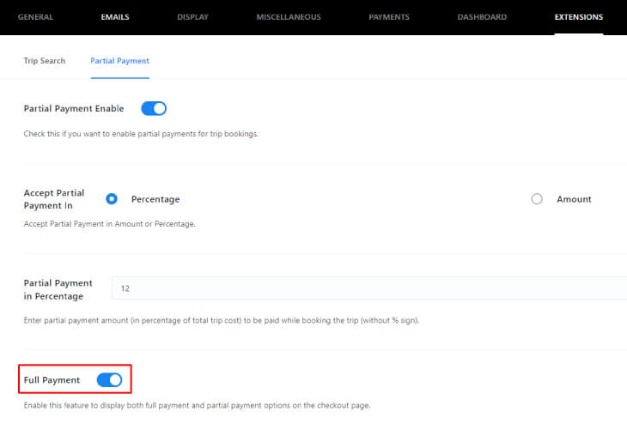Image resolution: width=627 pixels, height=430 pixels.
Task: Open the Trip Search sub-tab
Action: click(x=45, y=61)
